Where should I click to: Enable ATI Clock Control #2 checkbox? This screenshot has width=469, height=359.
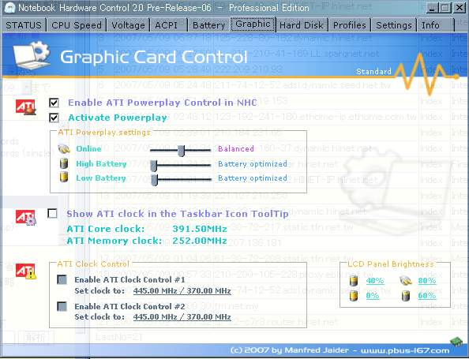(x=62, y=306)
